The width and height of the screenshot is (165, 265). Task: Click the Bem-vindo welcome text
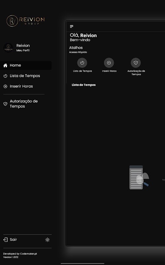[80, 40]
